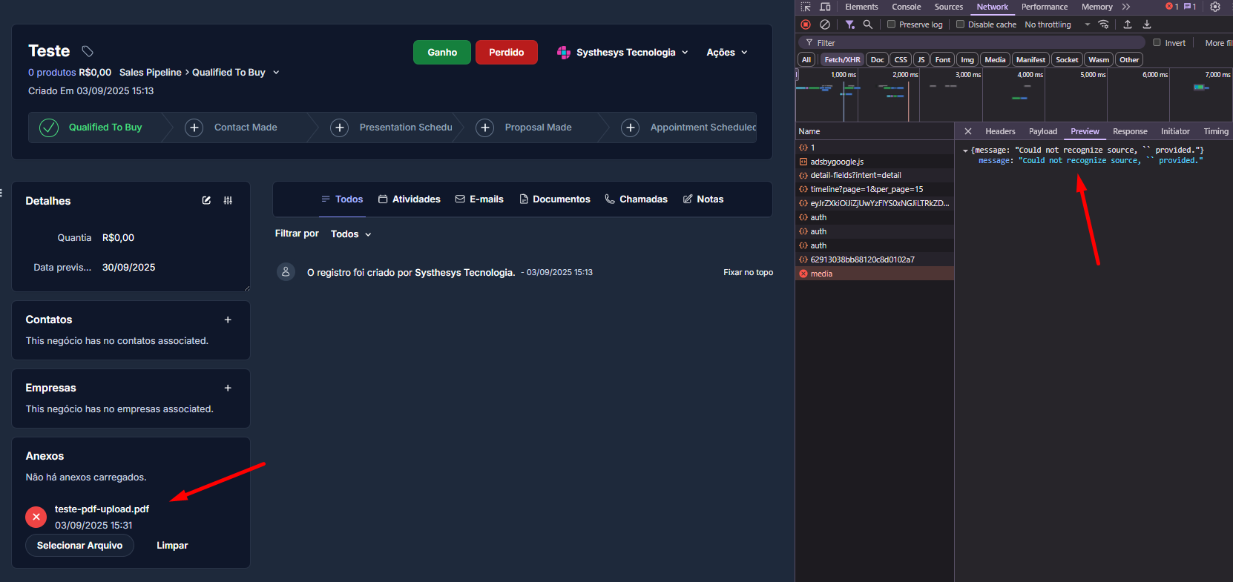Close the request details pane
The image size is (1233, 582).
tap(968, 131)
